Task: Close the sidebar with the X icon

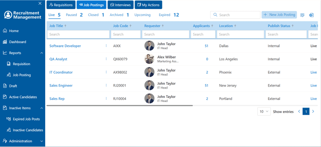Action: click(40, 3)
